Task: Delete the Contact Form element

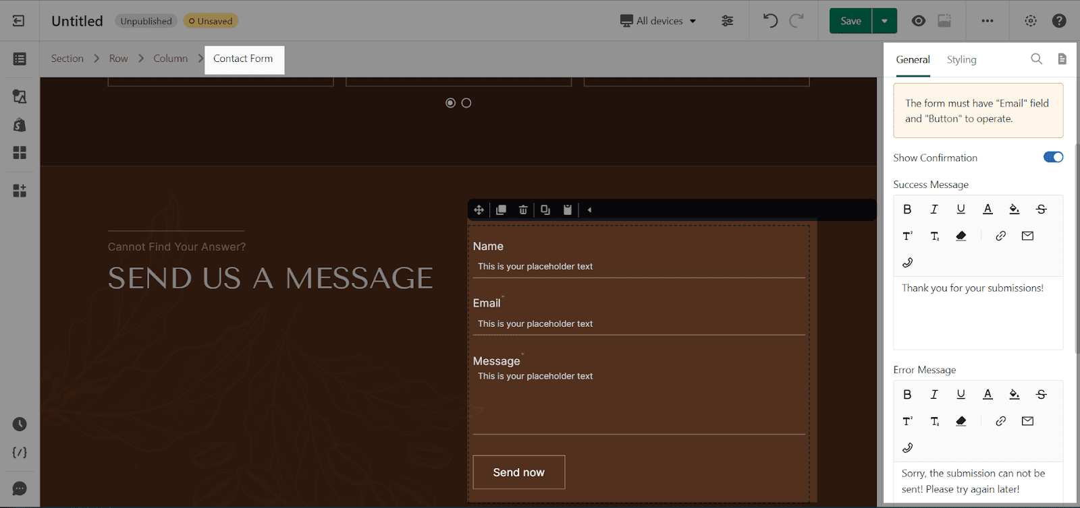Action: tap(523, 210)
